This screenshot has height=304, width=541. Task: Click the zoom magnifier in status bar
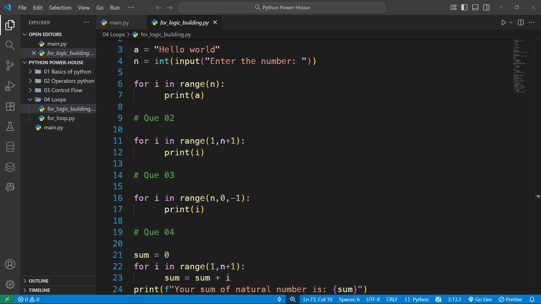point(293,299)
